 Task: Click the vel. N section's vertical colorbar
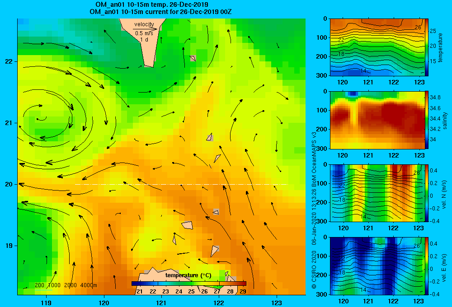click(427, 193)
